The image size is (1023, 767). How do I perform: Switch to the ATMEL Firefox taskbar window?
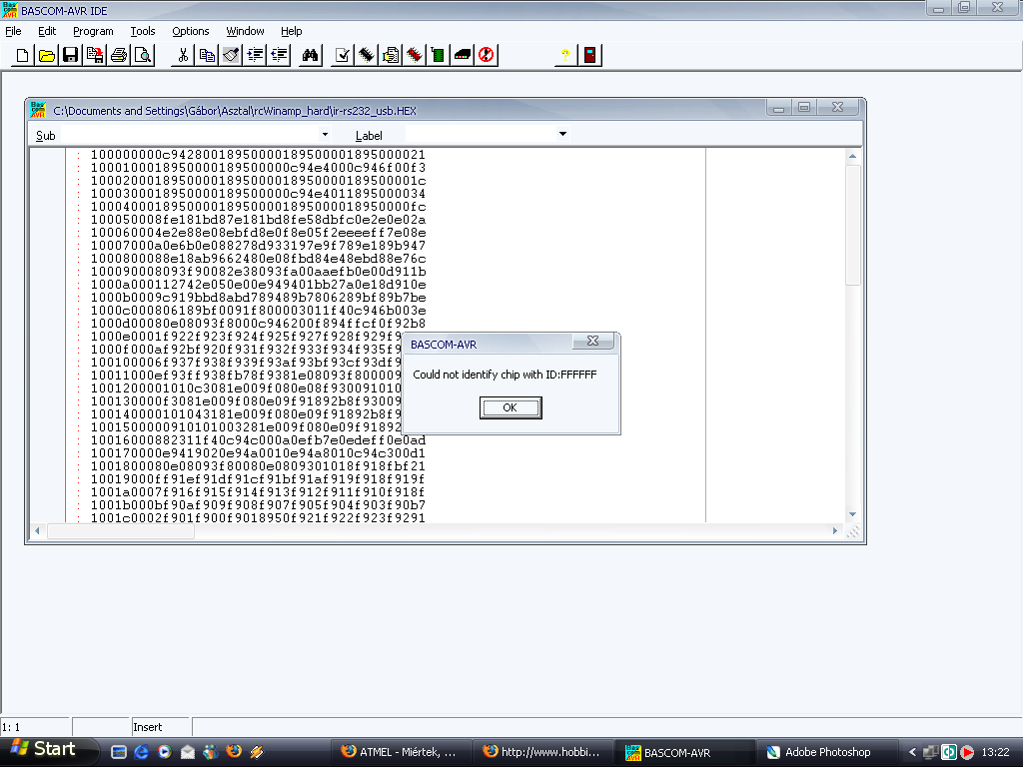(401, 752)
